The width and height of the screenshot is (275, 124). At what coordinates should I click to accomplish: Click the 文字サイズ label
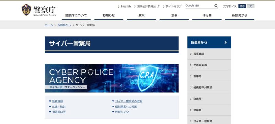pyautogui.click(x=230, y=6)
